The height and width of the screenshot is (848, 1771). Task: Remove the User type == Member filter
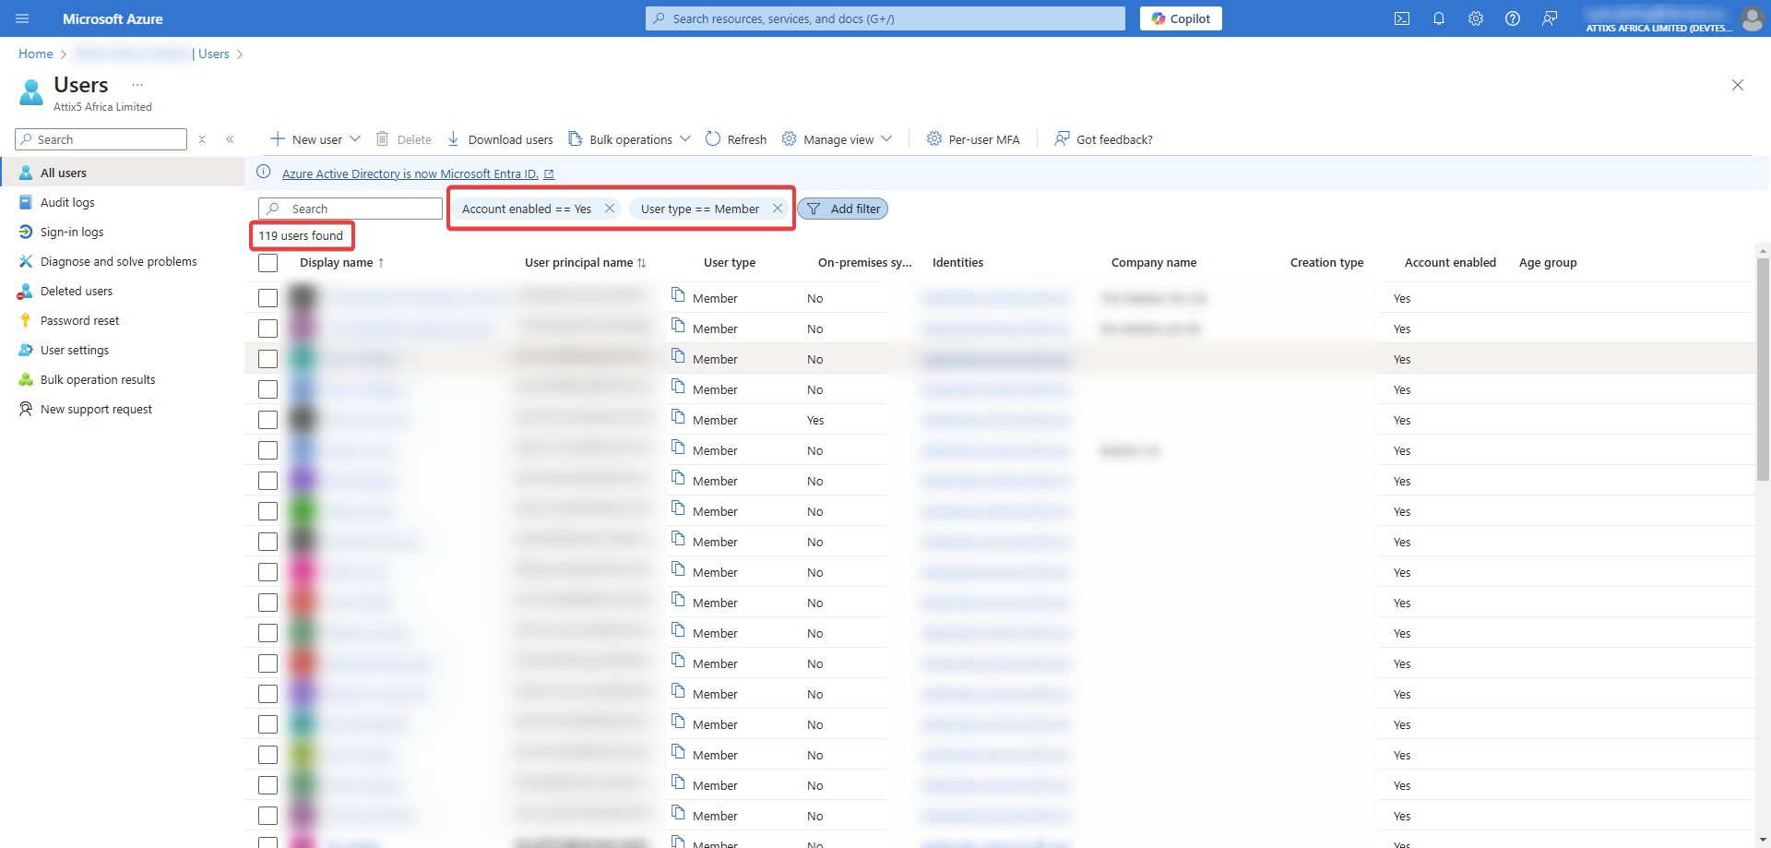click(778, 209)
